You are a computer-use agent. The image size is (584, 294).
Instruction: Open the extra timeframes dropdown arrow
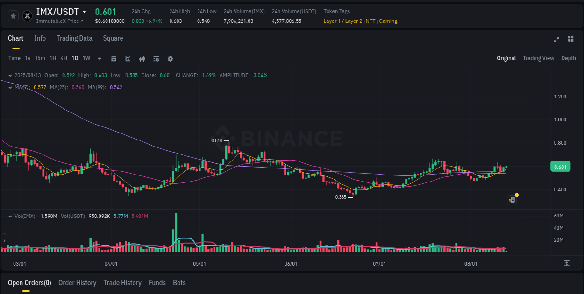click(x=99, y=59)
